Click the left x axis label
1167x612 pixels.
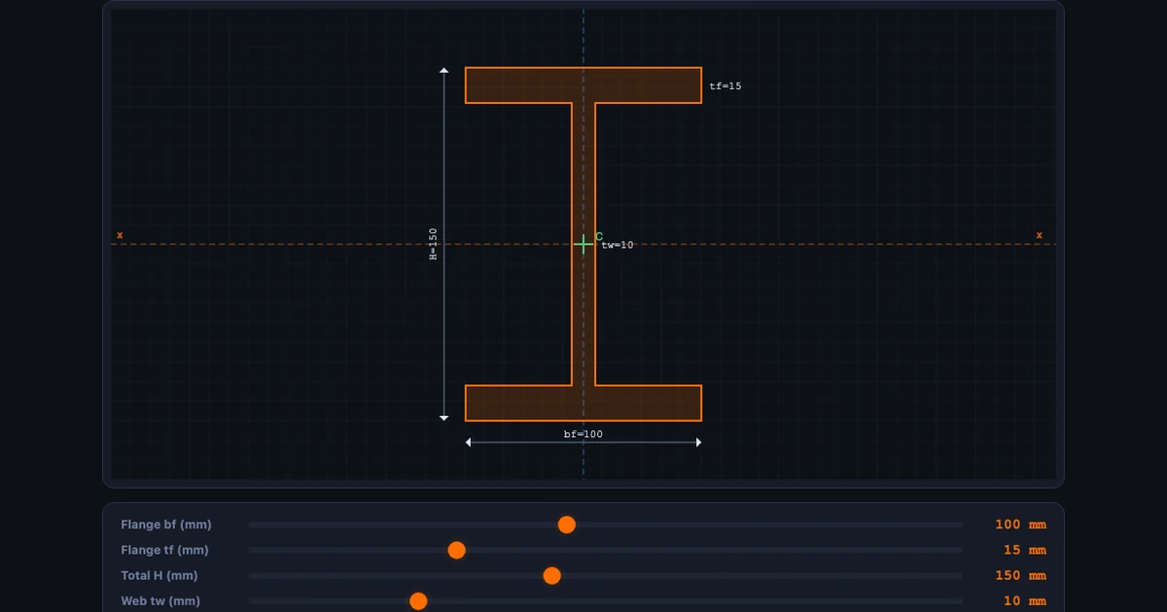[120, 235]
